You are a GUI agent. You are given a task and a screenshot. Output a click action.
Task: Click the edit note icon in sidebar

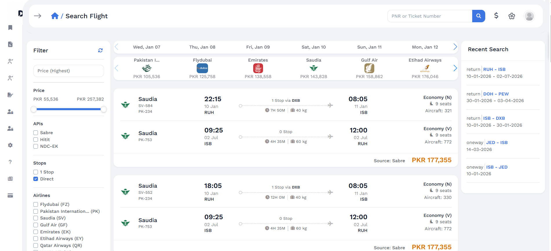click(x=10, y=95)
